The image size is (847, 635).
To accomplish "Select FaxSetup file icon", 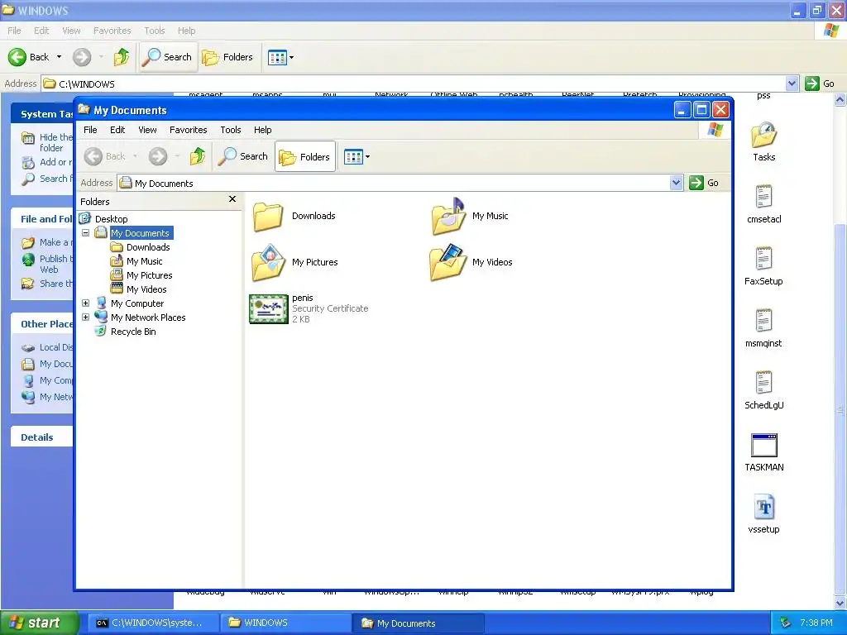I will [763, 259].
